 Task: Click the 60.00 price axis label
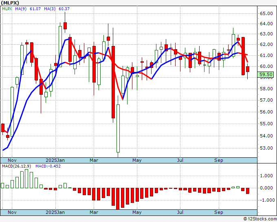[266, 66]
